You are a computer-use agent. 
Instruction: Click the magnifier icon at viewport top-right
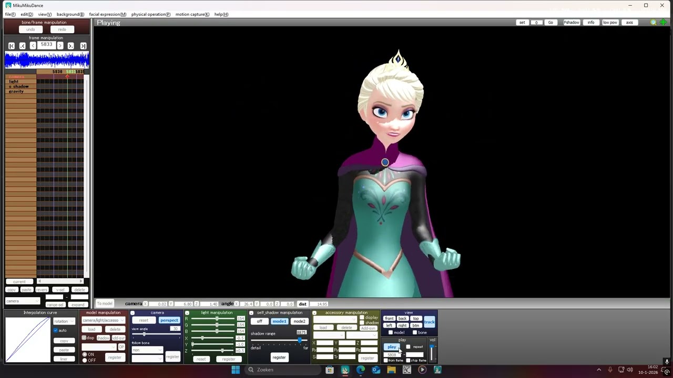[654, 23]
